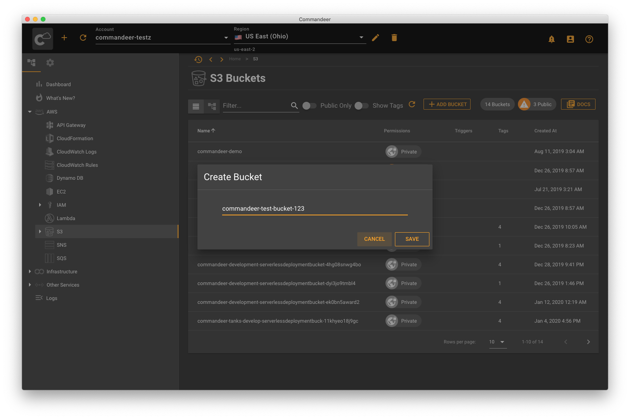Switch to the settings gear tab
630x419 pixels.
[x=50, y=63]
